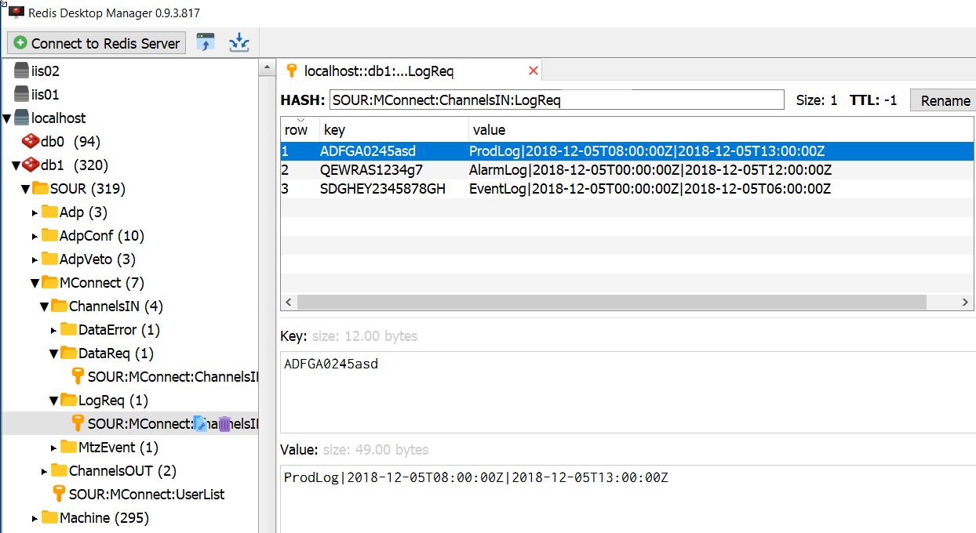976x533 pixels.
Task: Click the AdpConf folder icon
Action: click(x=49, y=235)
